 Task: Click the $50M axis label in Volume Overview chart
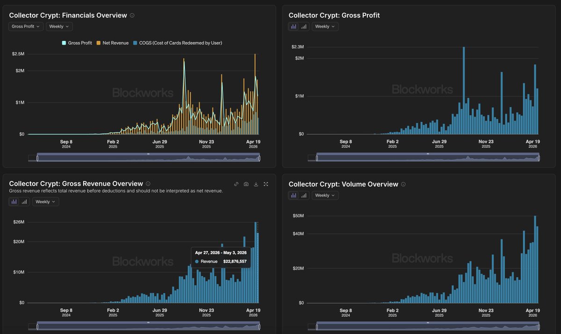click(298, 216)
